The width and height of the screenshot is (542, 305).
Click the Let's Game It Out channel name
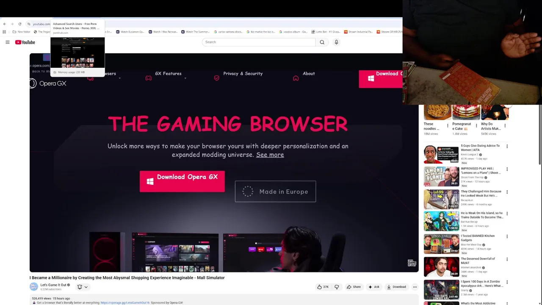tap(53, 285)
